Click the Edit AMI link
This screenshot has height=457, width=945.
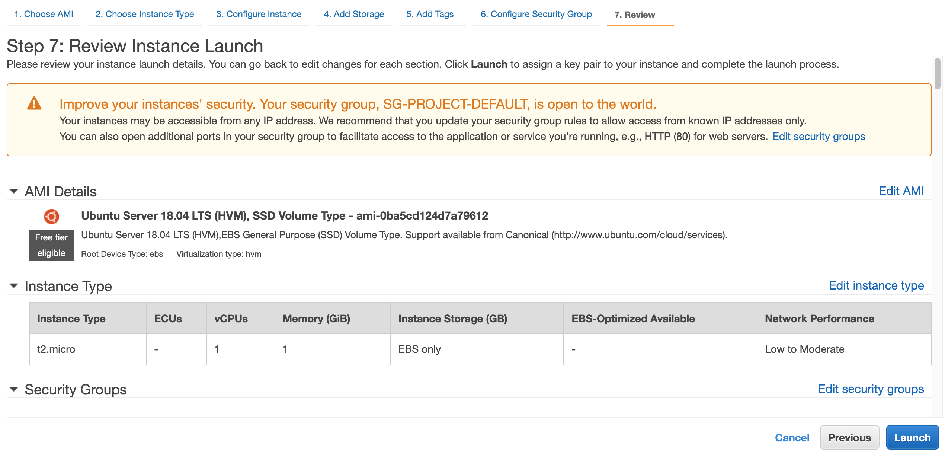pyautogui.click(x=901, y=191)
